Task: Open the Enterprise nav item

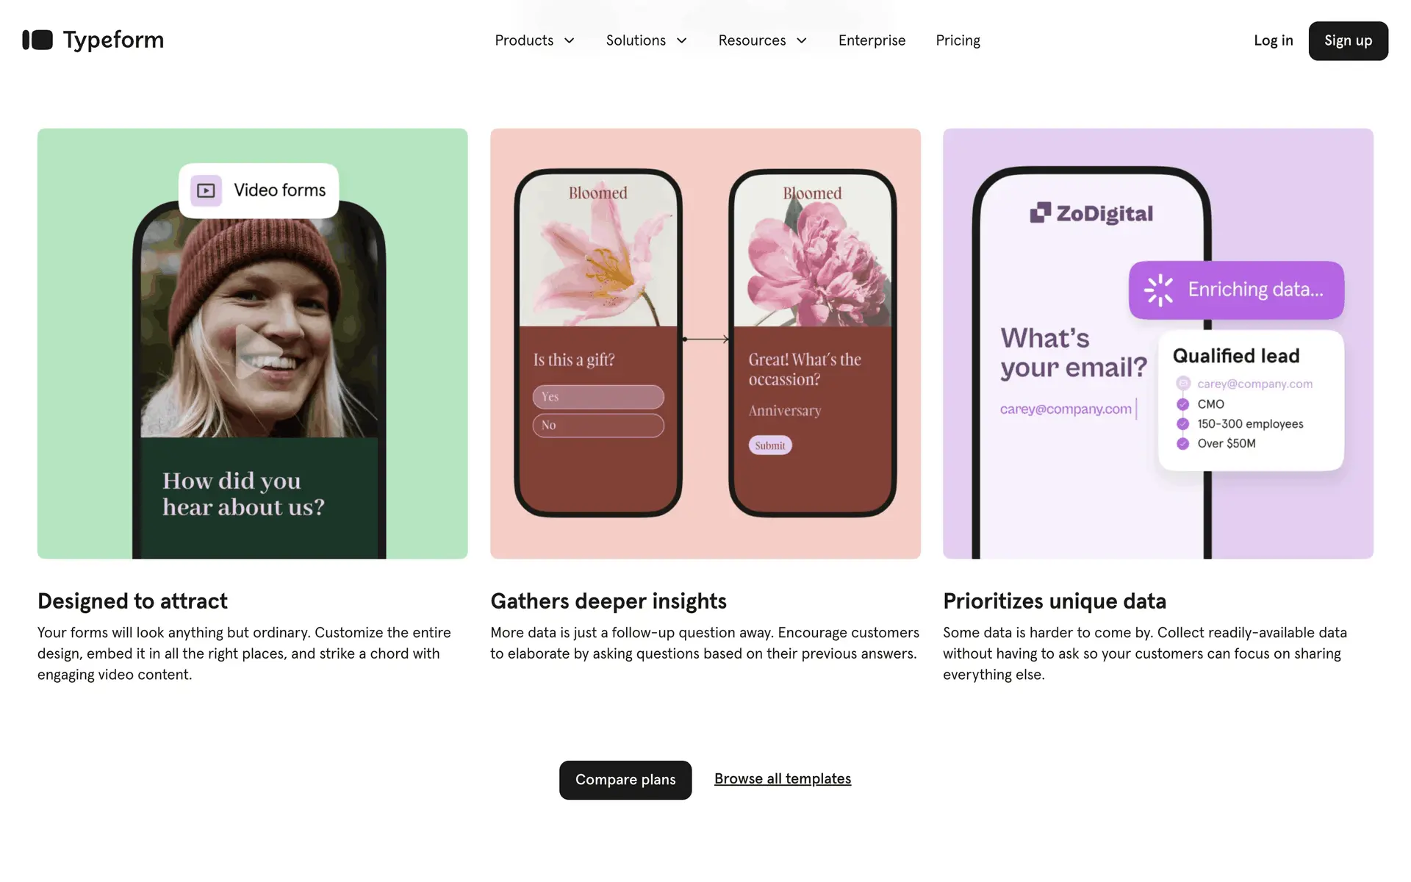Action: coord(872,40)
